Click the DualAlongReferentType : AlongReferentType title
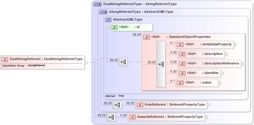This screenshot has width=254, height=125. [x=140, y=4]
